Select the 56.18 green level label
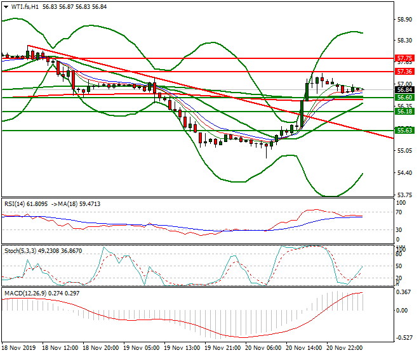Screen dimensions: 419x355 coord(404,112)
